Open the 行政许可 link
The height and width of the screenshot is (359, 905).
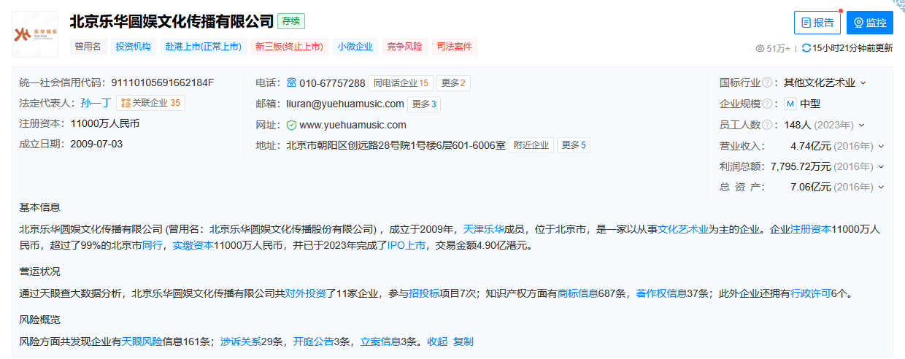point(811,294)
